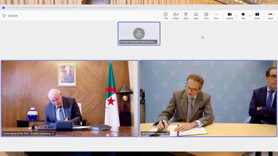Expand the Camera options dropdown arrow
This screenshot has width=278, height=156.
236,16
